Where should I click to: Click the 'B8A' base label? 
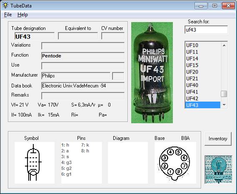pos(185,138)
